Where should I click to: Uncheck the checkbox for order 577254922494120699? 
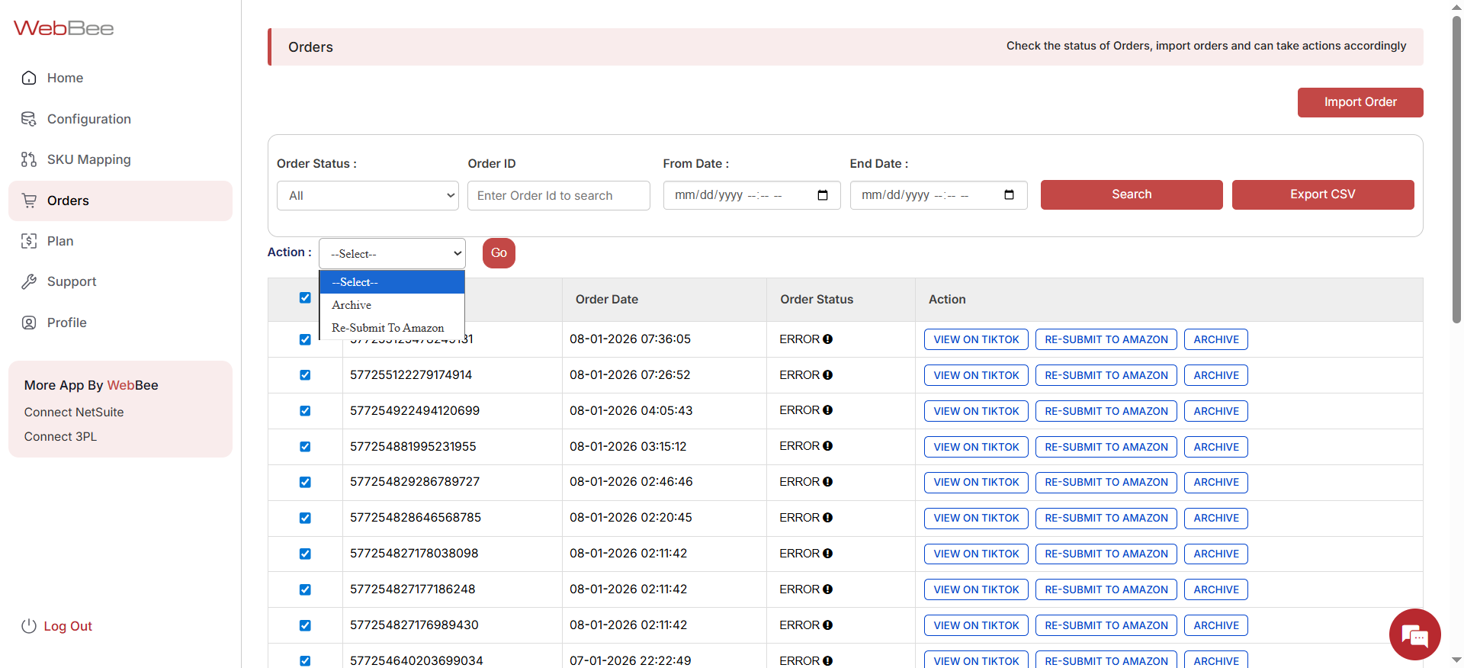pos(305,411)
